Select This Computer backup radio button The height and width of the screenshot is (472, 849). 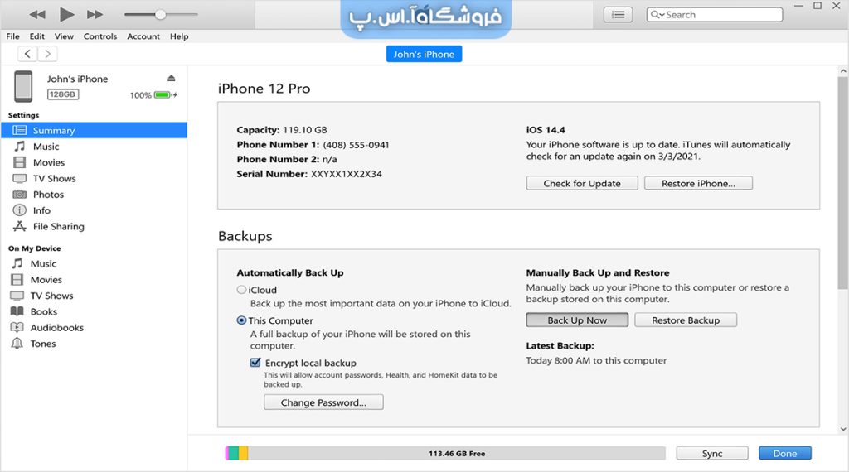pos(241,320)
